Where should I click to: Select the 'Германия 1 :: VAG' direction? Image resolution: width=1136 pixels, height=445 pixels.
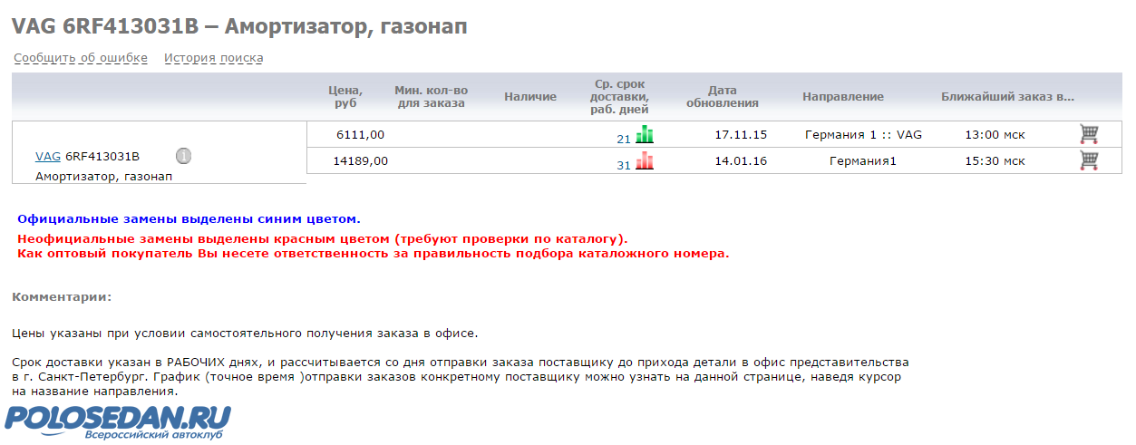click(863, 135)
